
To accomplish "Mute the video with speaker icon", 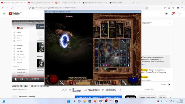I will [27, 79].
